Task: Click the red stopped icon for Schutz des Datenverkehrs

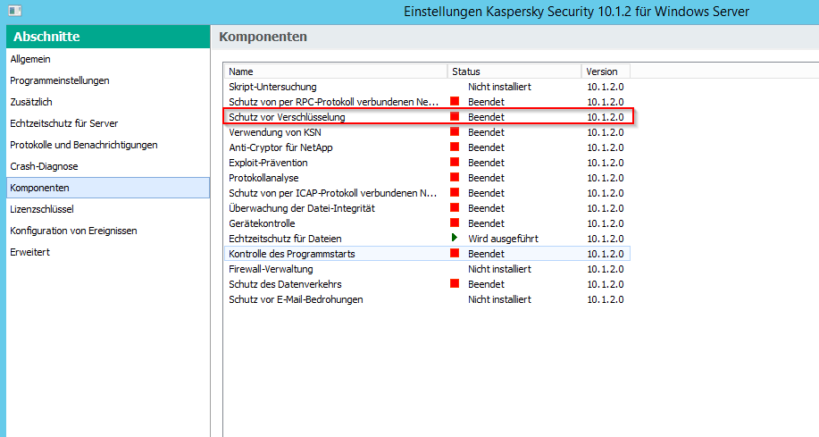Action: [455, 283]
